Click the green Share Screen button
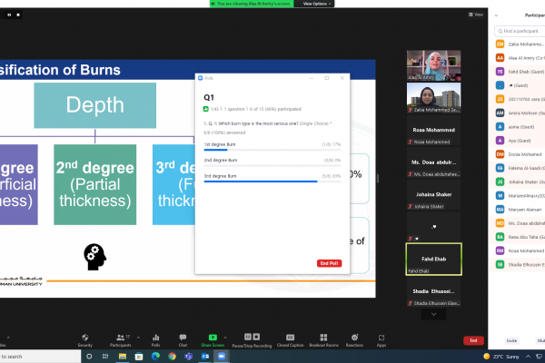Viewport: 545px width, 363px height. [213, 338]
